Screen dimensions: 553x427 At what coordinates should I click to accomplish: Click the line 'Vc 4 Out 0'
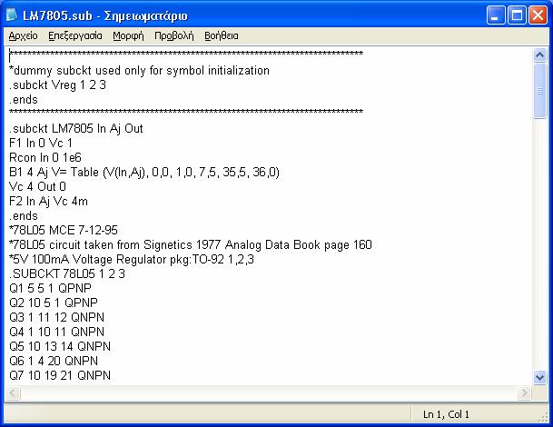(x=37, y=186)
